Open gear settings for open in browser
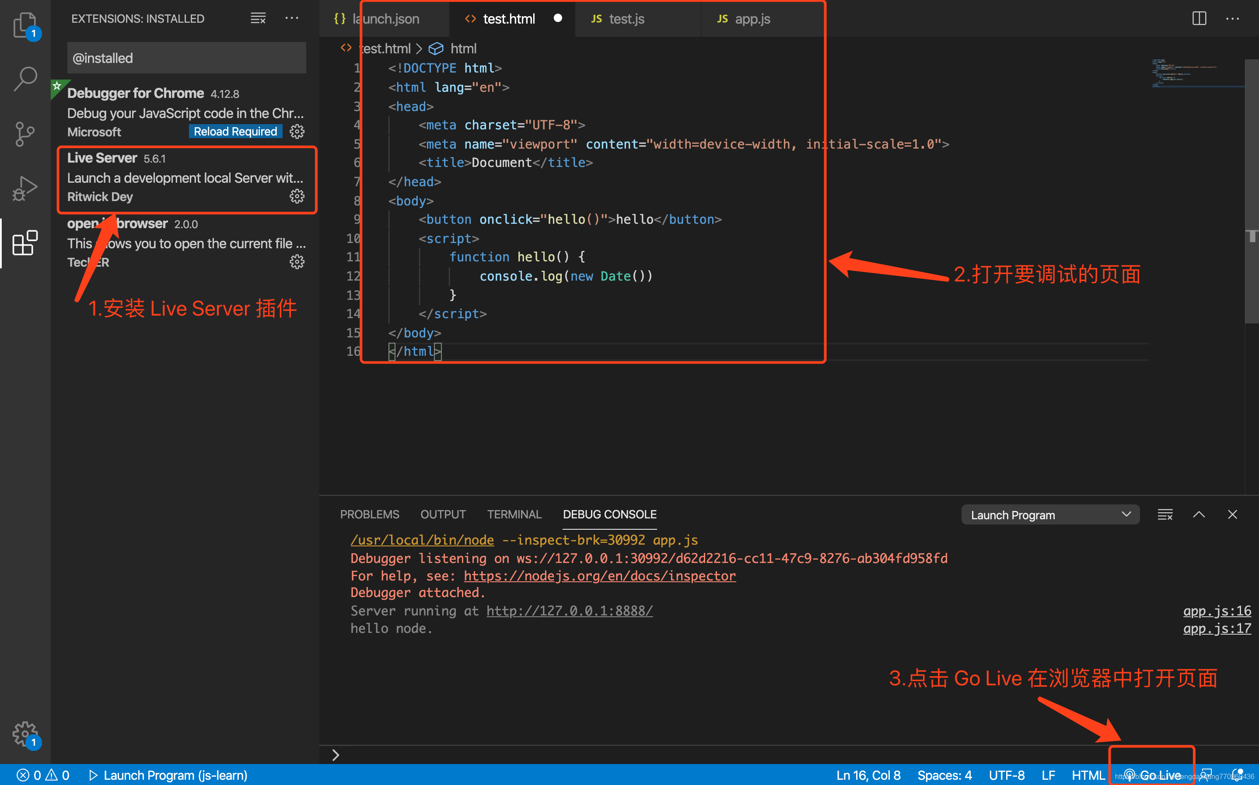This screenshot has height=785, width=1259. coord(297,262)
